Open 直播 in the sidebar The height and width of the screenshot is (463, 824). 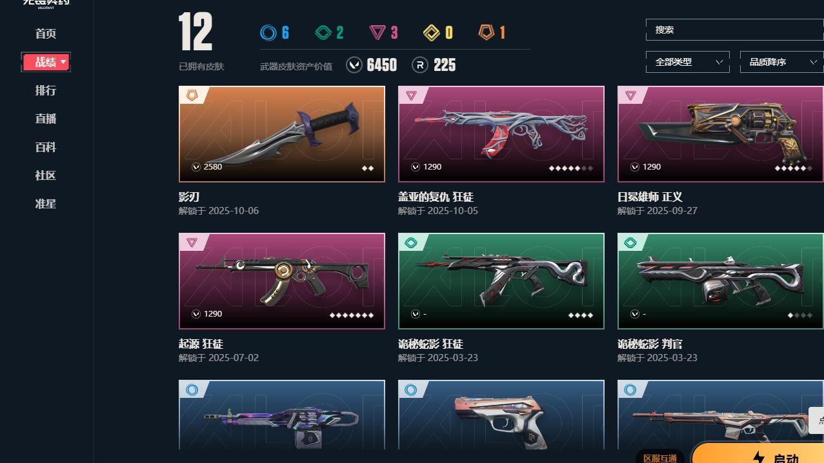(x=46, y=119)
